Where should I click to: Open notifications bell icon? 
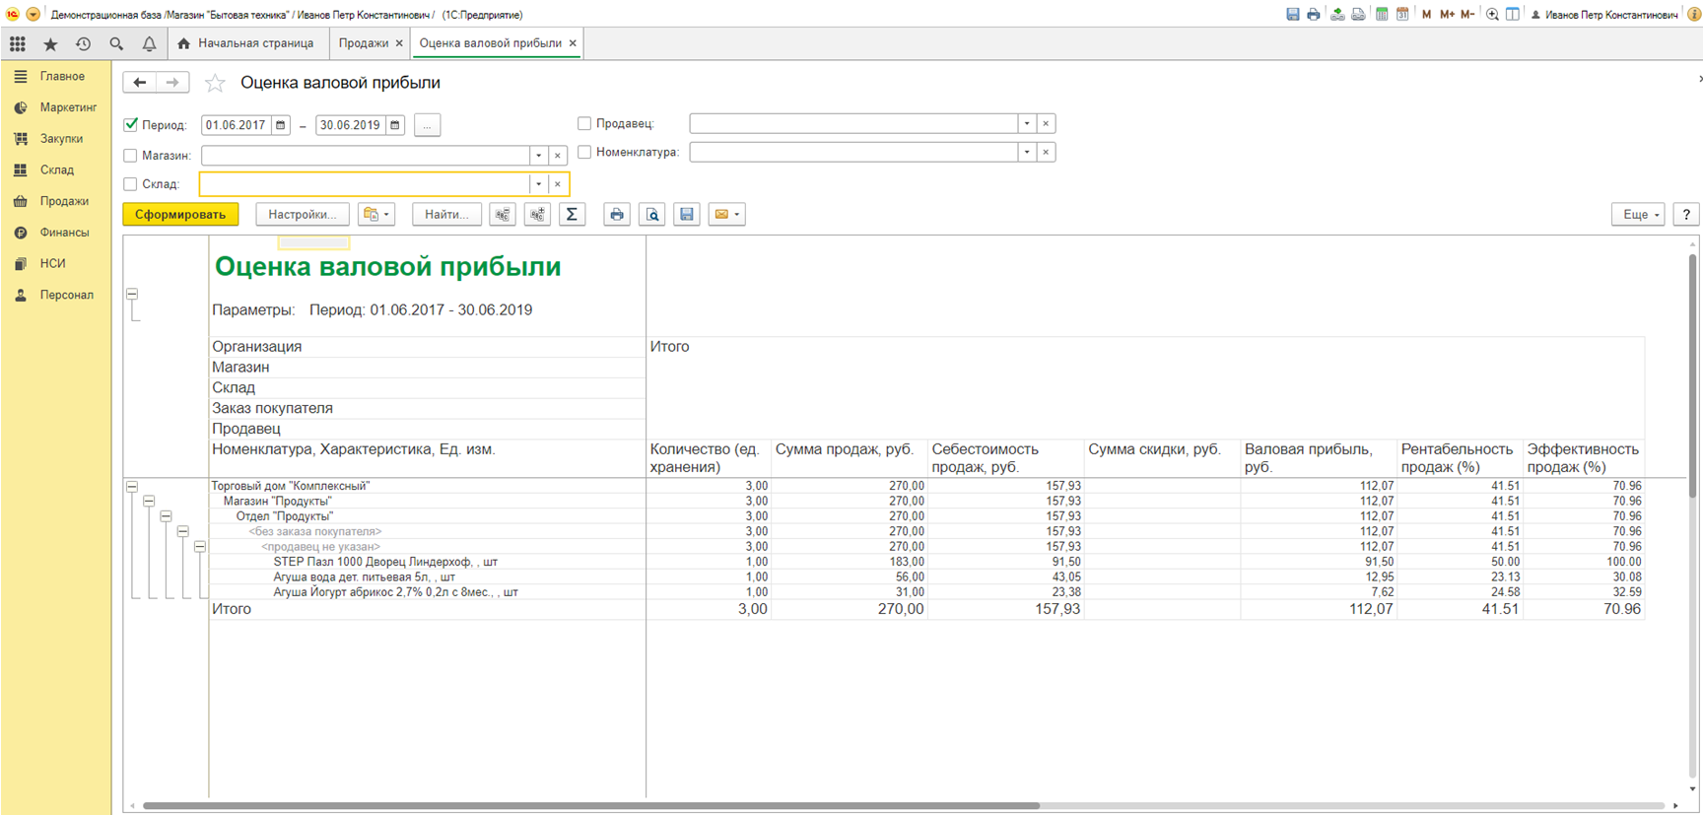[x=149, y=44]
